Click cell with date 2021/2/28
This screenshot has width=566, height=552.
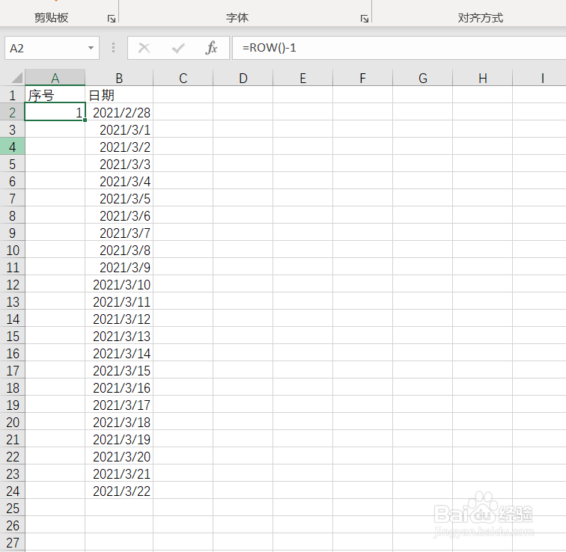(x=119, y=112)
